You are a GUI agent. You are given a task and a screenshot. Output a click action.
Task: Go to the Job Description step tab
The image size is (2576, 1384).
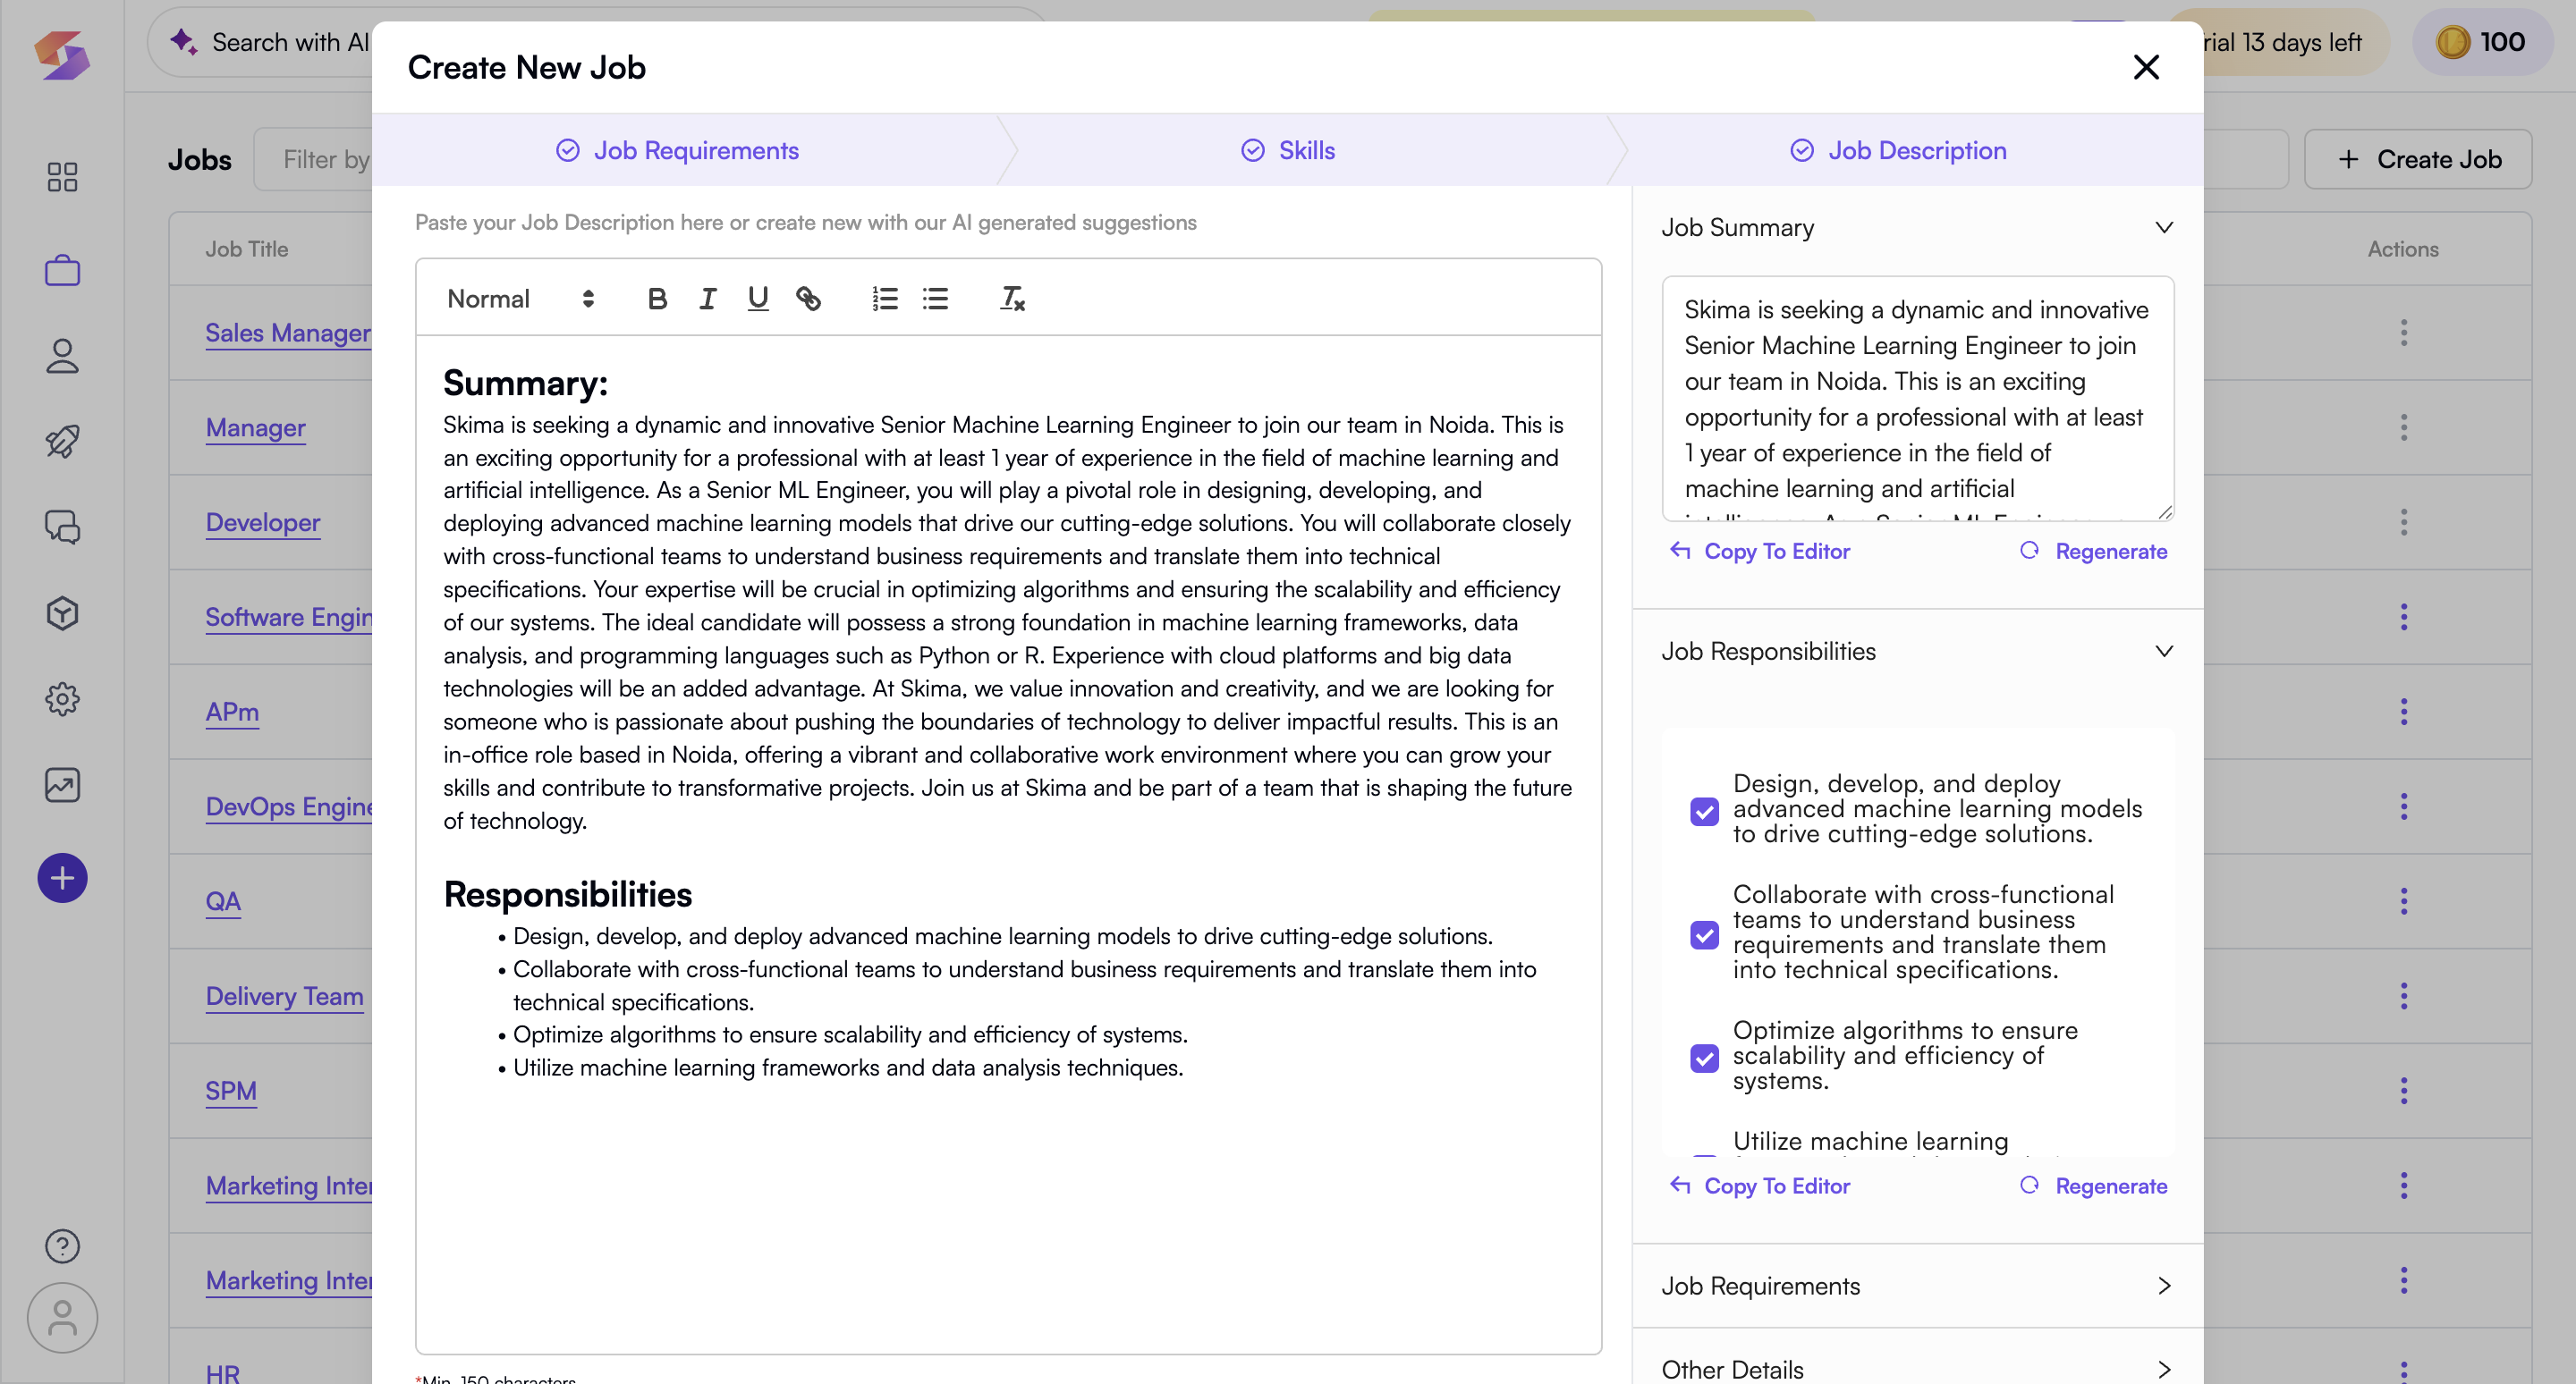coord(1898,151)
